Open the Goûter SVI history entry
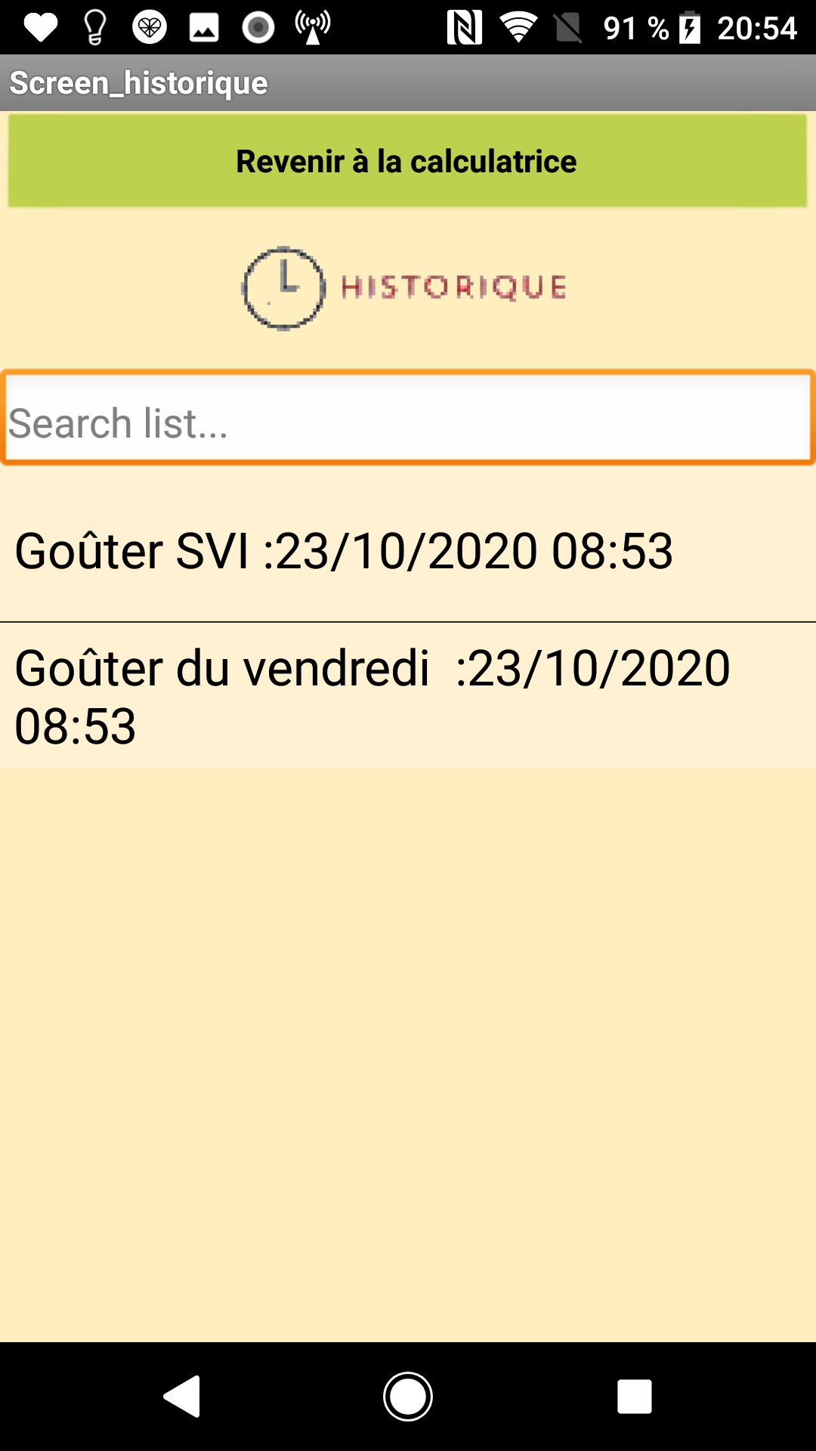816x1451 pixels. (408, 550)
